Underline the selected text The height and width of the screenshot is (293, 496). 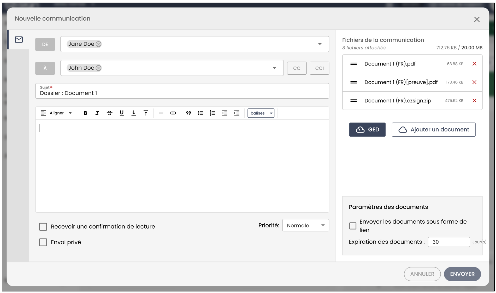(121, 113)
